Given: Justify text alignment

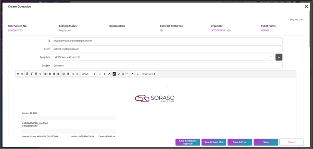Looking at the screenshot, I should coord(59,74).
